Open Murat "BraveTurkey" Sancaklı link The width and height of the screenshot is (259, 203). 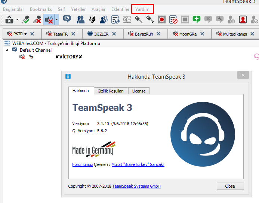click(138, 164)
